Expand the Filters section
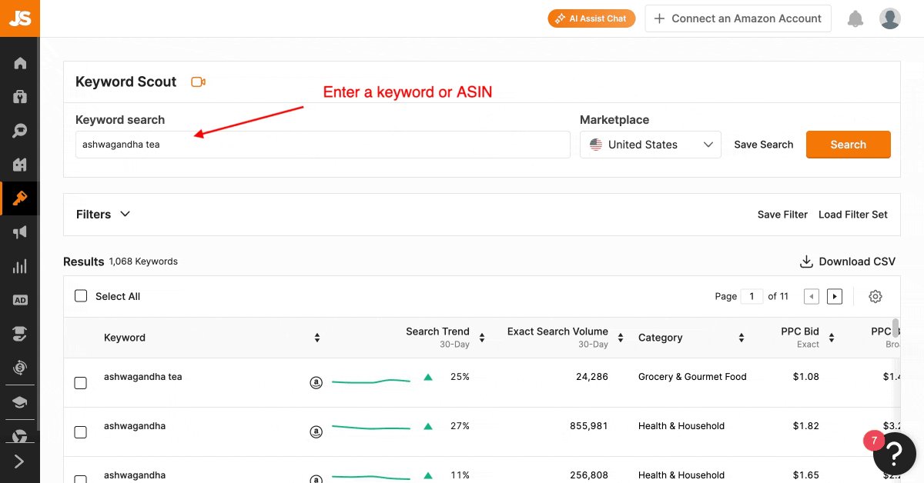Viewport: 924px width, 483px height. pyautogui.click(x=103, y=214)
